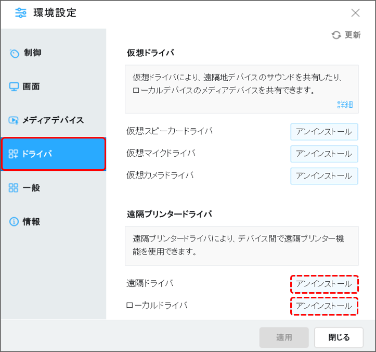
Task: Click the 仮想ドライバ section heading
Action: click(x=151, y=53)
